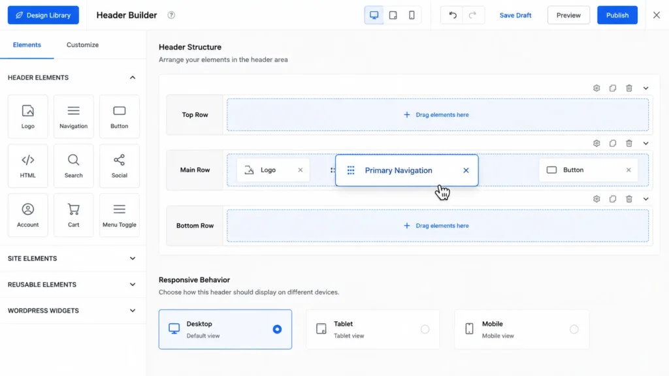
Task: Expand the WordPress Widgets section
Action: point(73,310)
